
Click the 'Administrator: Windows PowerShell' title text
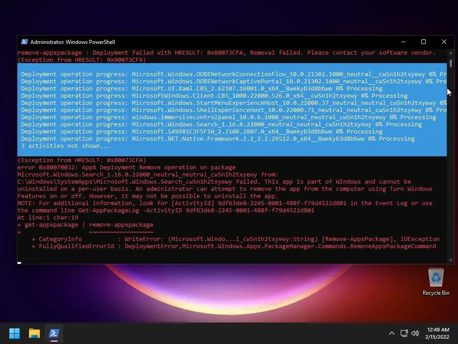pos(73,42)
